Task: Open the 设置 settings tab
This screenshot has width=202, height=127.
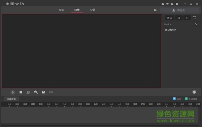Action: tap(93, 10)
